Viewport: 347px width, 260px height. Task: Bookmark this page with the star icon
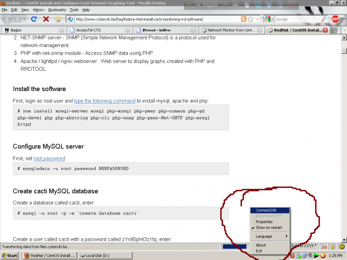coord(250,19)
